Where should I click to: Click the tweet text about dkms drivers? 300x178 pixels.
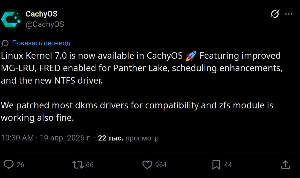pyautogui.click(x=137, y=106)
